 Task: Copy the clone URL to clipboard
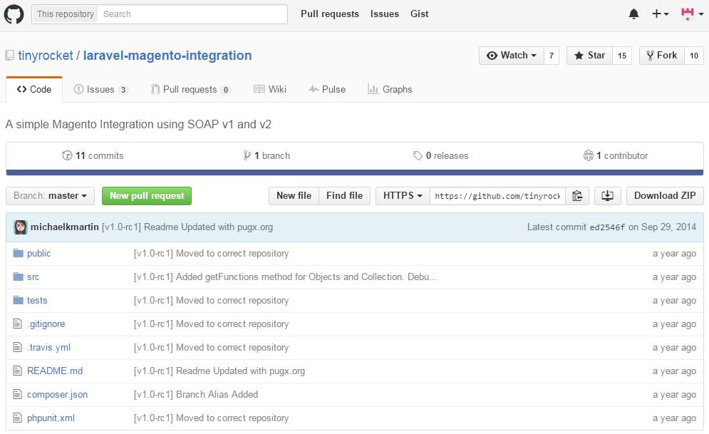click(x=577, y=196)
